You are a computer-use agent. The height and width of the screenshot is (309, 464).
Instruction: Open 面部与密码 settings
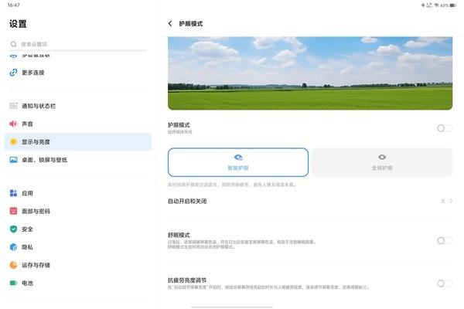78,211
